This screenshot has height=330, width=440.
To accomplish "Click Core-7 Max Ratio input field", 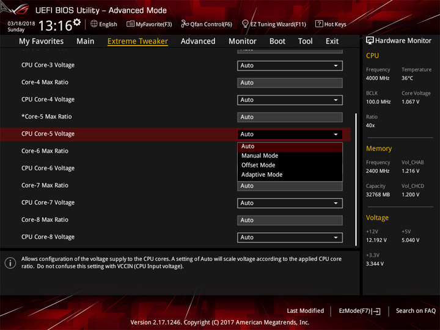I will pos(290,186).
